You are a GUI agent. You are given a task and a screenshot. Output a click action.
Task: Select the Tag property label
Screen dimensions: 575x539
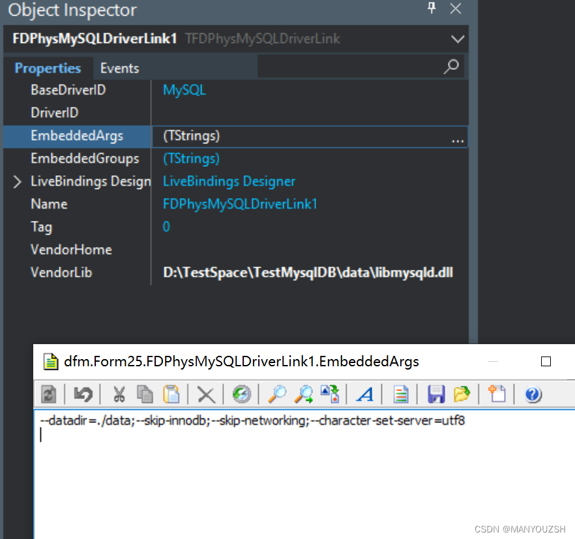click(x=42, y=227)
